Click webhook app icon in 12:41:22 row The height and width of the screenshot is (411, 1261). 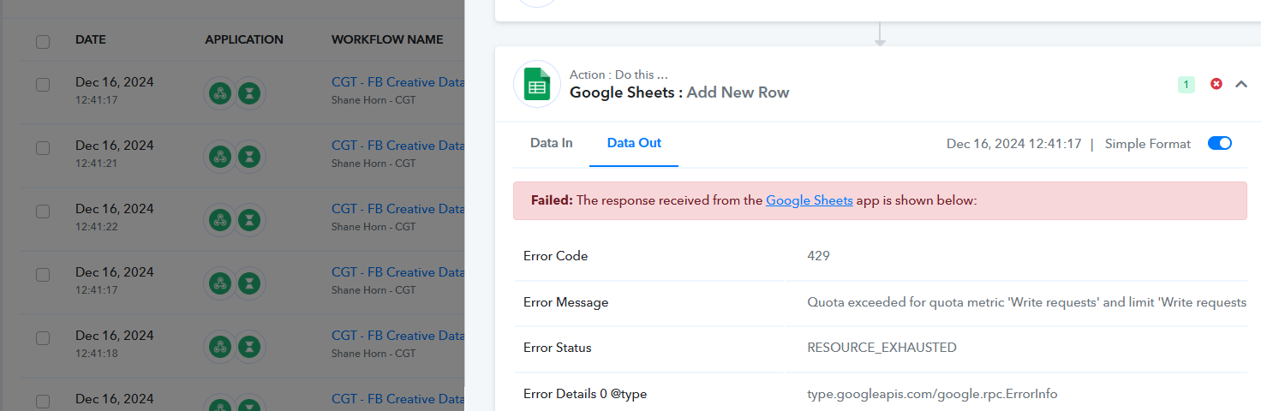point(220,219)
